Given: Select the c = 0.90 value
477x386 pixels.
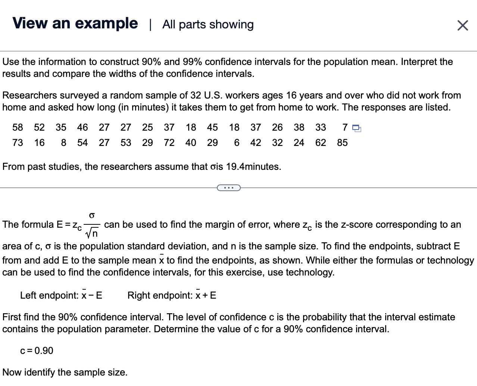Looking at the screenshot, I should click(x=37, y=351).
